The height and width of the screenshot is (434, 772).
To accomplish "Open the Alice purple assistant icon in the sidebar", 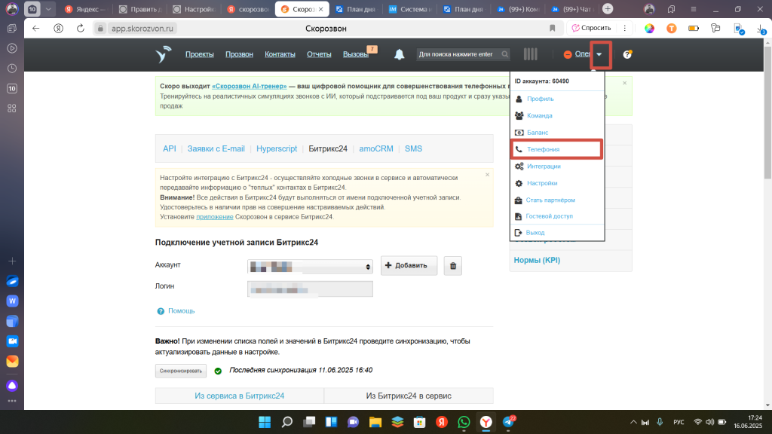I will [x=12, y=385].
